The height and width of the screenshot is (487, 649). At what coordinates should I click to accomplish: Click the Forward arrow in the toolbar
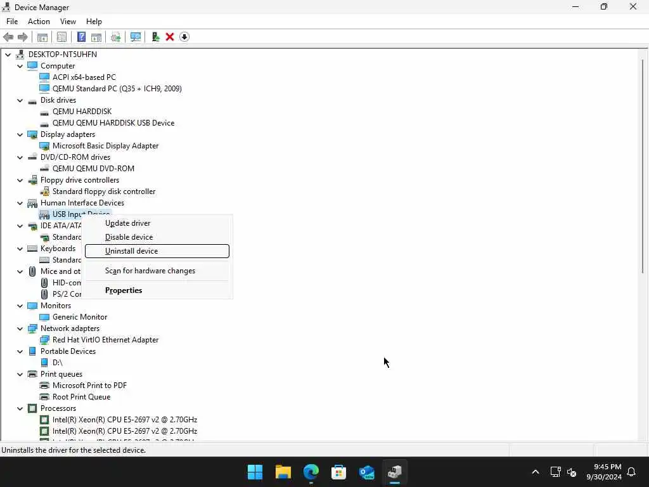(23, 37)
